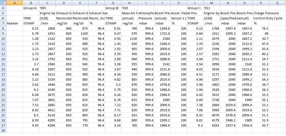Click cell with value 2029.8
286x136 pixels.
pos(228,105)
